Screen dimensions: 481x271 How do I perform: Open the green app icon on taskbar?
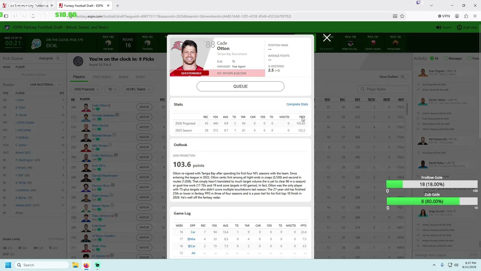97,265
